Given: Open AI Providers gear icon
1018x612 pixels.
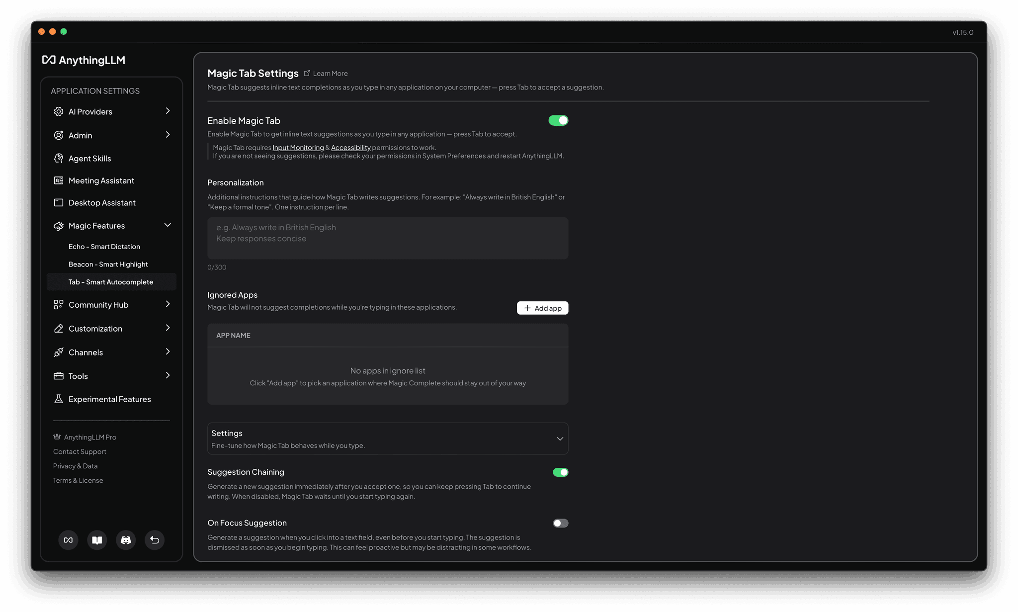Looking at the screenshot, I should (x=59, y=111).
